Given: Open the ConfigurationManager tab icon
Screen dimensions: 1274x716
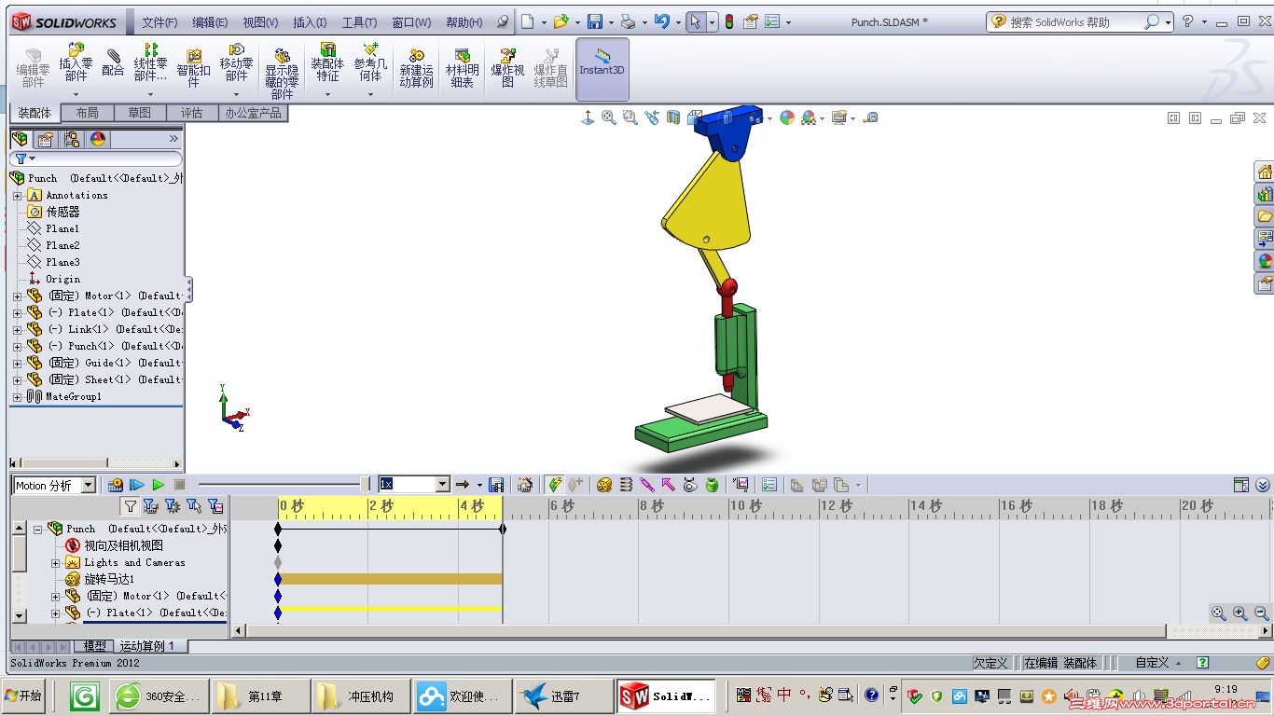Looking at the screenshot, I should (x=72, y=139).
